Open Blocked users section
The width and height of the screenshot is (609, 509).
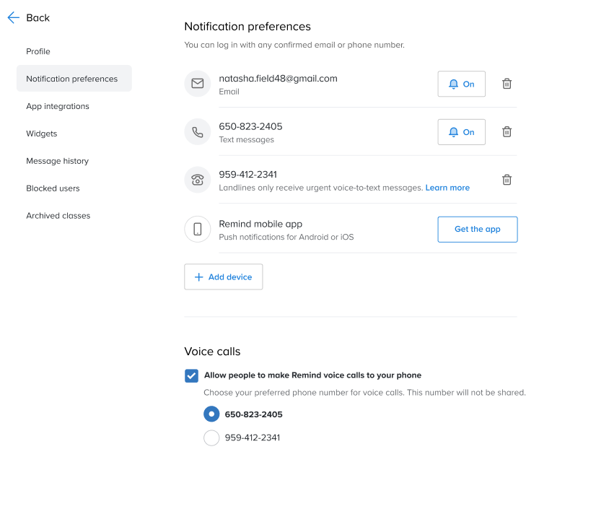pos(53,188)
